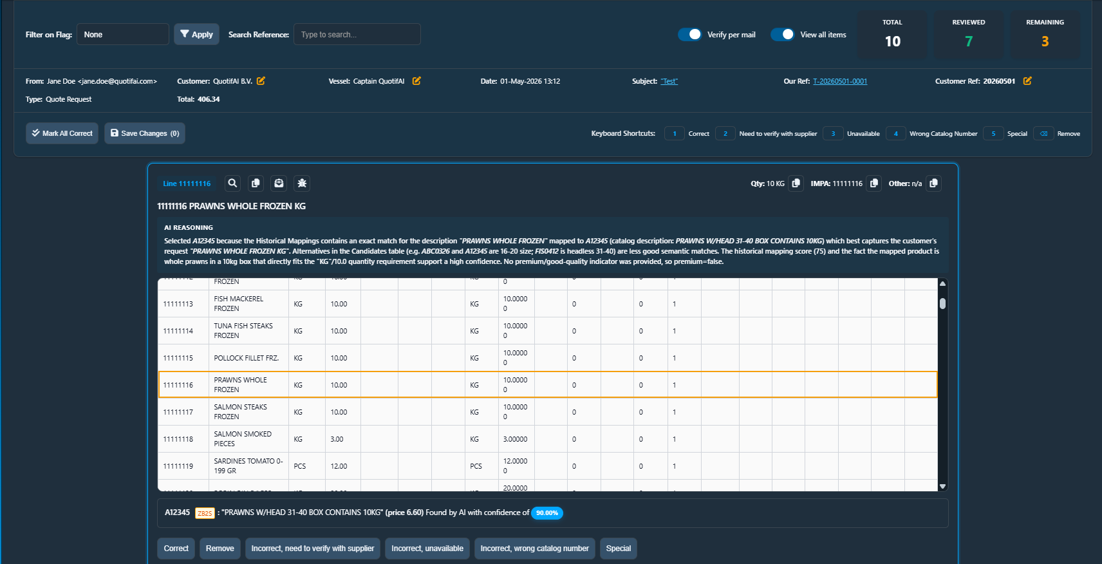The image size is (1102, 564).
Task: Click the Line 11111116 label
Action: click(187, 183)
